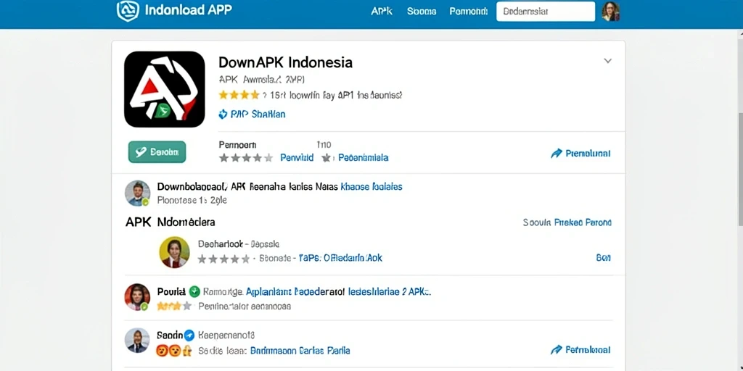Open the Pourlka reviewer avatar
The height and width of the screenshot is (371, 743).
coord(137,296)
